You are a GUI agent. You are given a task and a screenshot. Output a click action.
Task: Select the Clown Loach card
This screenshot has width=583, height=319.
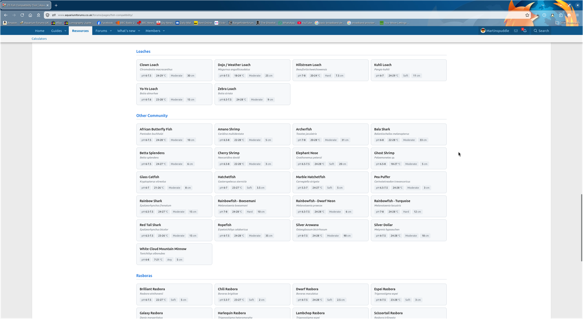point(174,70)
